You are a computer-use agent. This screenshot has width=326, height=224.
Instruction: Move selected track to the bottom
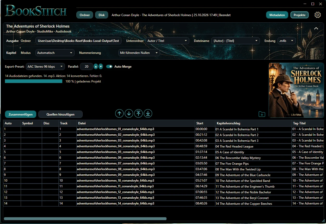click(x=148, y=113)
